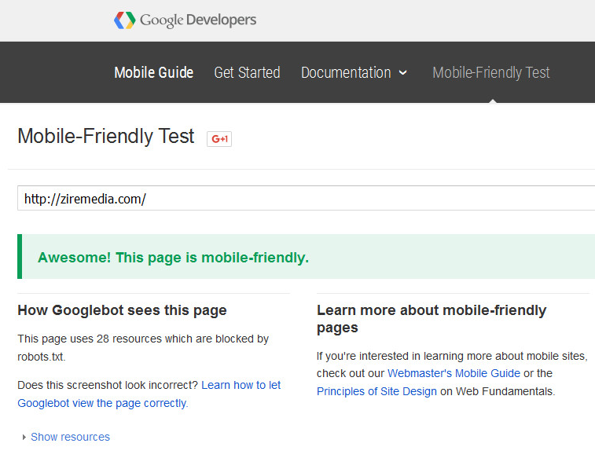Click the Show resources link text
The width and height of the screenshot is (595, 469).
70,437
